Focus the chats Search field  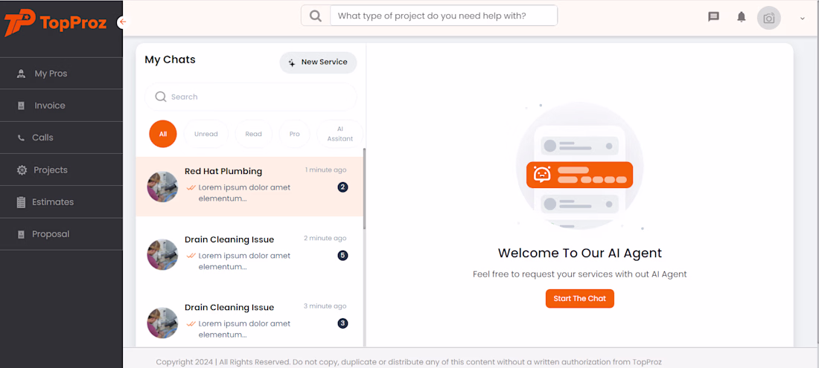251,97
